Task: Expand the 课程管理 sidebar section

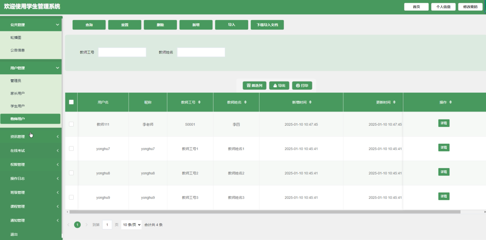Action: click(31, 206)
